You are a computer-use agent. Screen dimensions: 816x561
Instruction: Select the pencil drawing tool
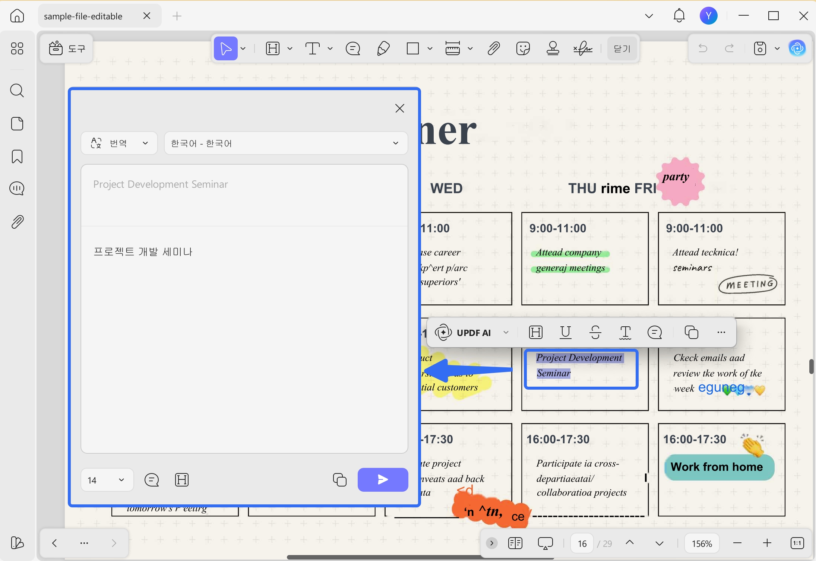pos(383,48)
